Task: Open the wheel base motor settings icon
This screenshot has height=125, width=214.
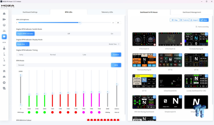Action: (4, 19)
